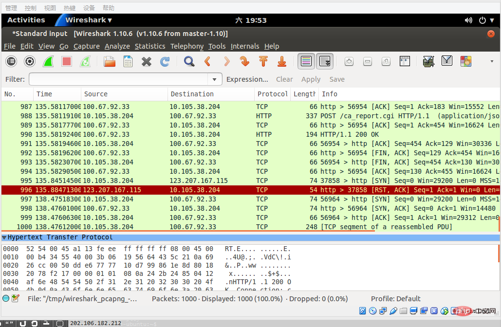Open the View menu
The image size is (501, 327).
pyautogui.click(x=46, y=46)
